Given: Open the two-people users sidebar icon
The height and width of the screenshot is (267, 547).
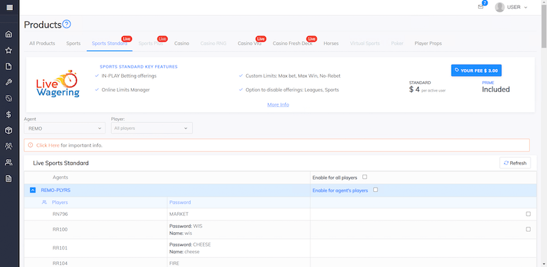Looking at the screenshot, I should click(9, 162).
